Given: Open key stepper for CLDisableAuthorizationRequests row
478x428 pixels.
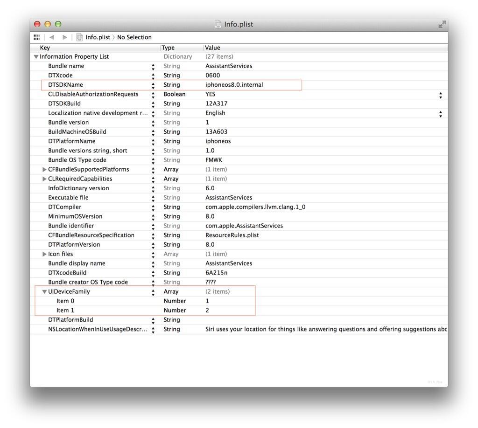Looking at the screenshot, I should 153,95.
